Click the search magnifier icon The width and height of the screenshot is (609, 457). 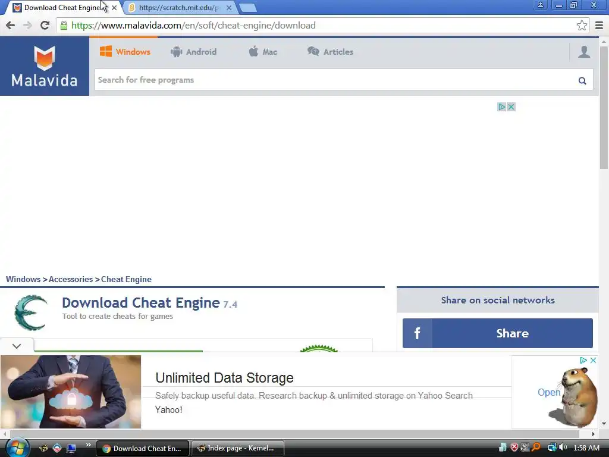coord(582,80)
